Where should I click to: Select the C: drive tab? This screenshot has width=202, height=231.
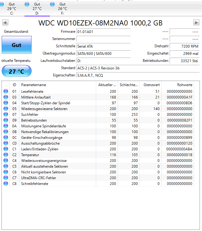[12, 9]
